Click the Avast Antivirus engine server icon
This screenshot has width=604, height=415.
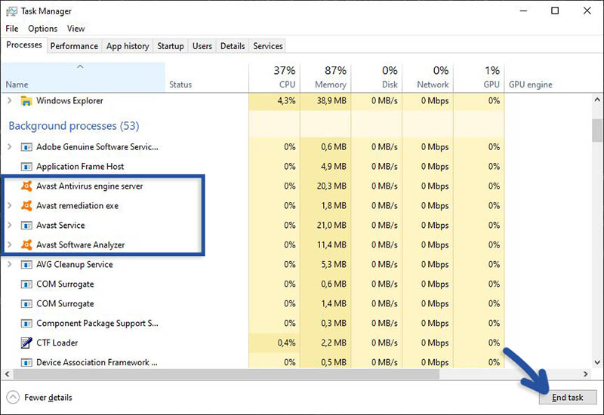coord(26,186)
